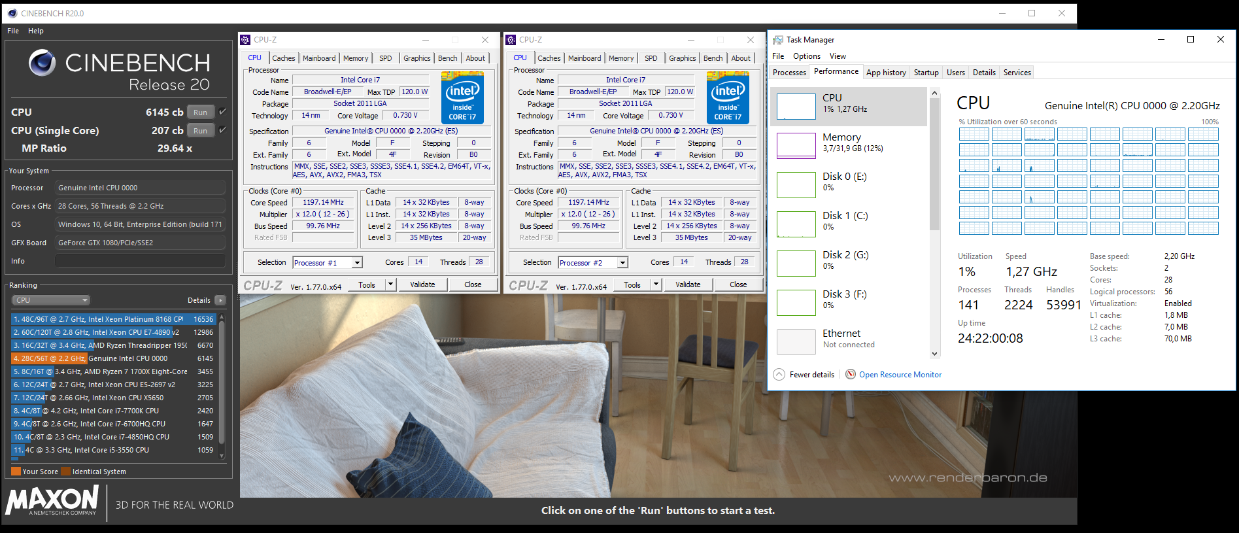
Task: Click the second CPU-Z window title bar icon
Action: [511, 40]
